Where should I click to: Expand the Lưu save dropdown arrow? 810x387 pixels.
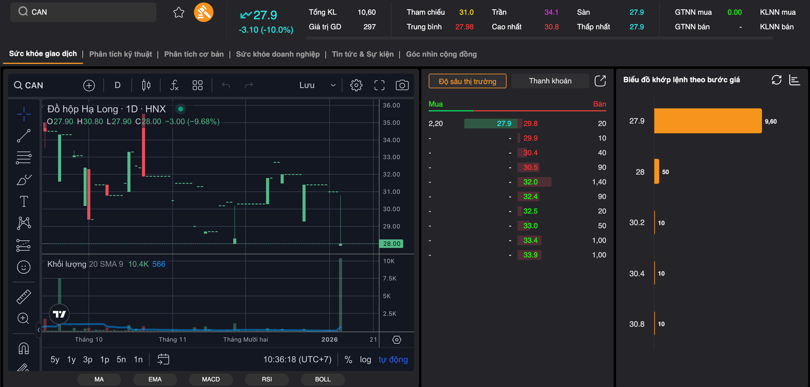tap(333, 85)
